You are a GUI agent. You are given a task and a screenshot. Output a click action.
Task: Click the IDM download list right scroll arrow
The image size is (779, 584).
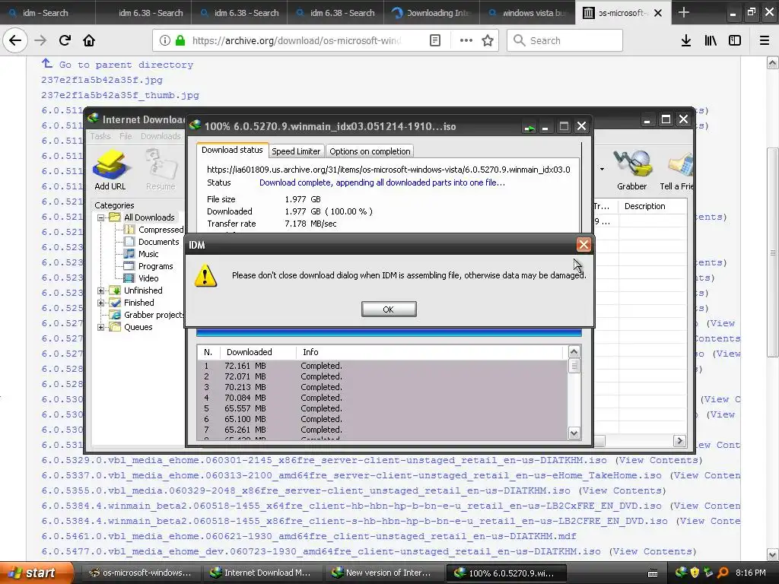coord(679,440)
